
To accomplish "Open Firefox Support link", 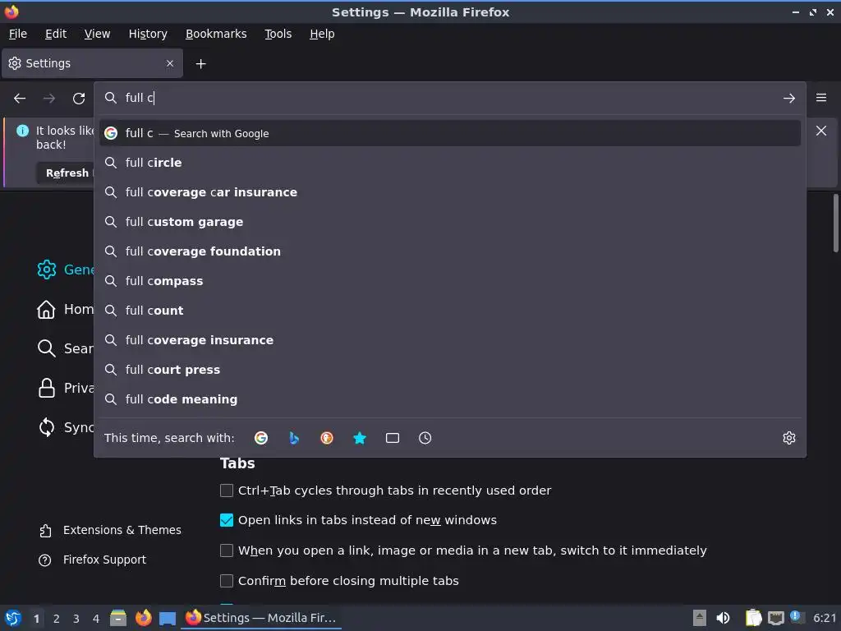I will [x=92, y=560].
